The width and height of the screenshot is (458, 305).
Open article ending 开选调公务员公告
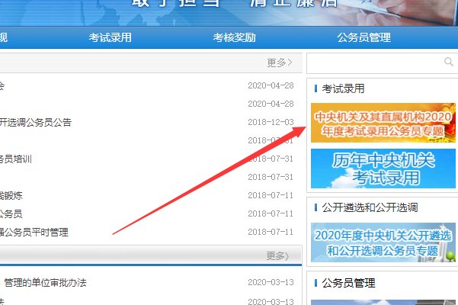36,122
